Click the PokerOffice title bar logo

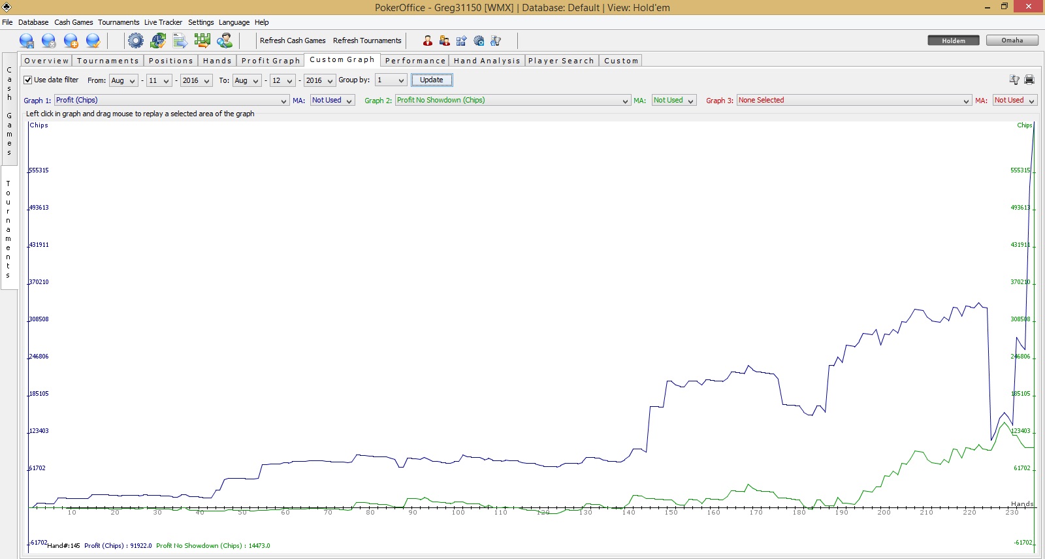(7, 7)
